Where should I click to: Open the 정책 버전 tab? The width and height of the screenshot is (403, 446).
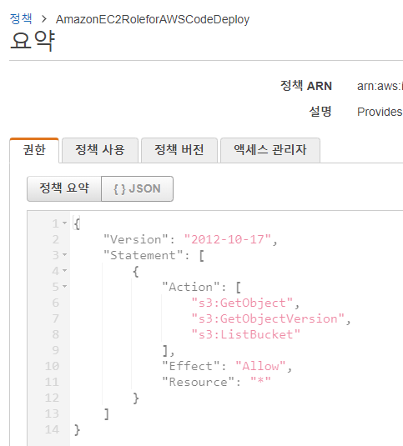pos(179,150)
